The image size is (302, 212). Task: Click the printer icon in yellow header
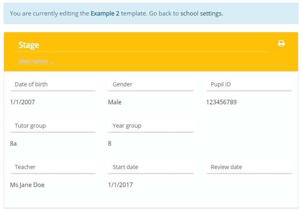[281, 43]
